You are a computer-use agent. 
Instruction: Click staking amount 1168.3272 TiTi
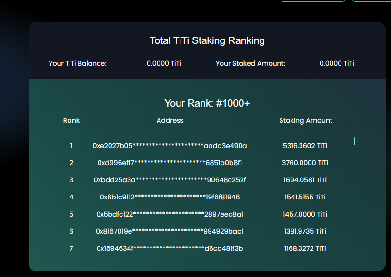pos(305,248)
